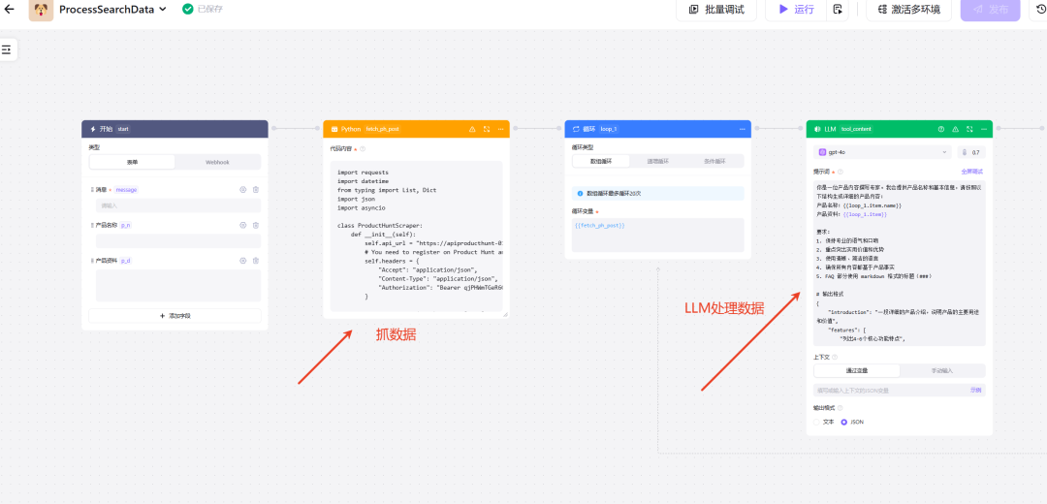This screenshot has width=1047, height=504.
Task: Select the middle loop type tab
Action: click(657, 162)
